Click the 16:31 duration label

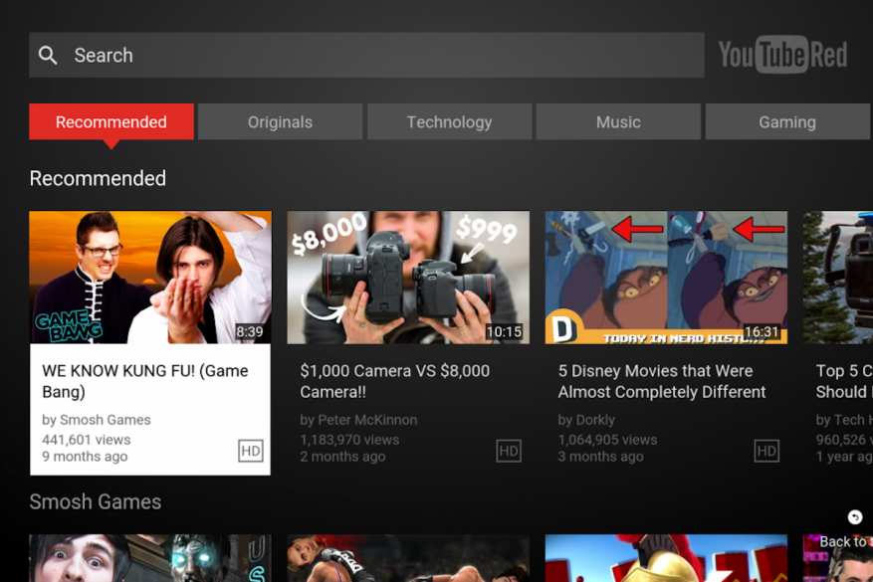pyautogui.click(x=762, y=331)
